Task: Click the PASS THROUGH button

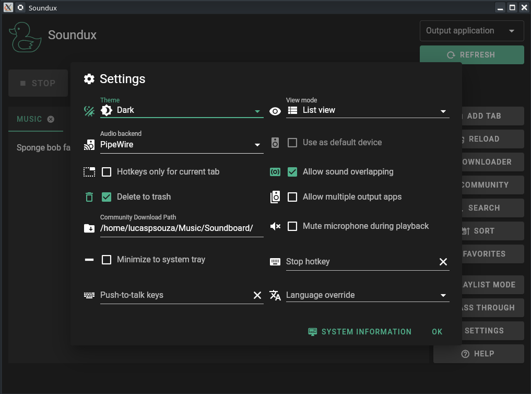Action: pyautogui.click(x=493, y=308)
